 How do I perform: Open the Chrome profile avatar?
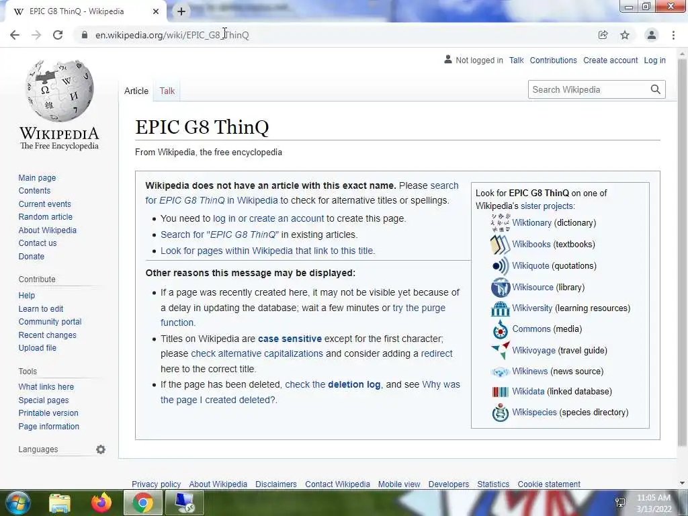click(652, 35)
